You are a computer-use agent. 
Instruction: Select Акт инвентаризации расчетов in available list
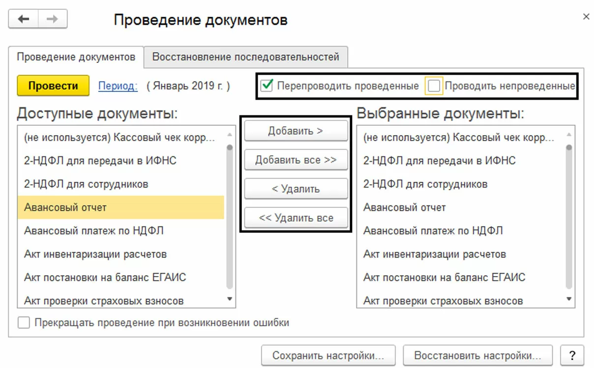(121, 254)
